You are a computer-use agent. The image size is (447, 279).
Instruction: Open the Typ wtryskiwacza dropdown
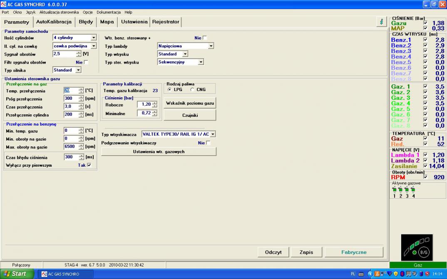point(213,134)
